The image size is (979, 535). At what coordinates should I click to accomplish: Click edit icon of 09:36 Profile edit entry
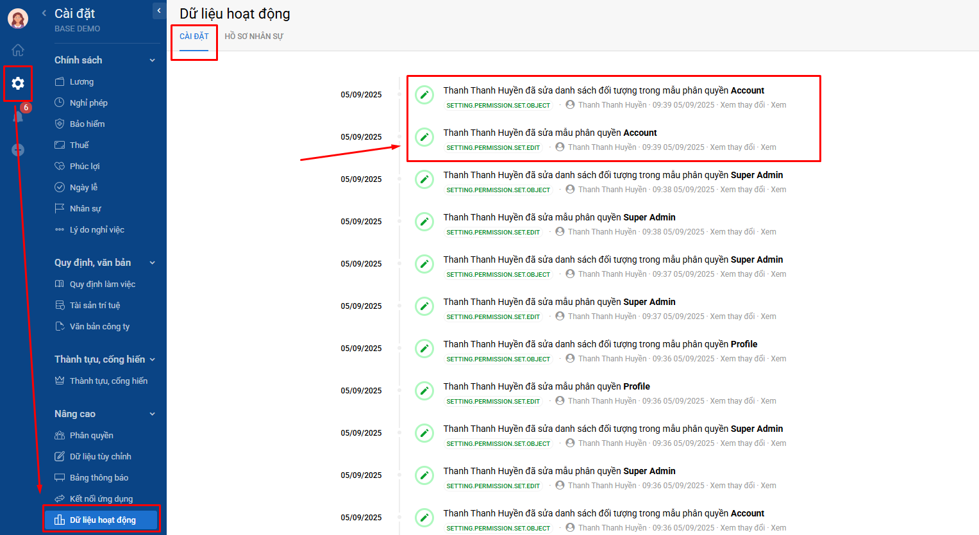[424, 391]
